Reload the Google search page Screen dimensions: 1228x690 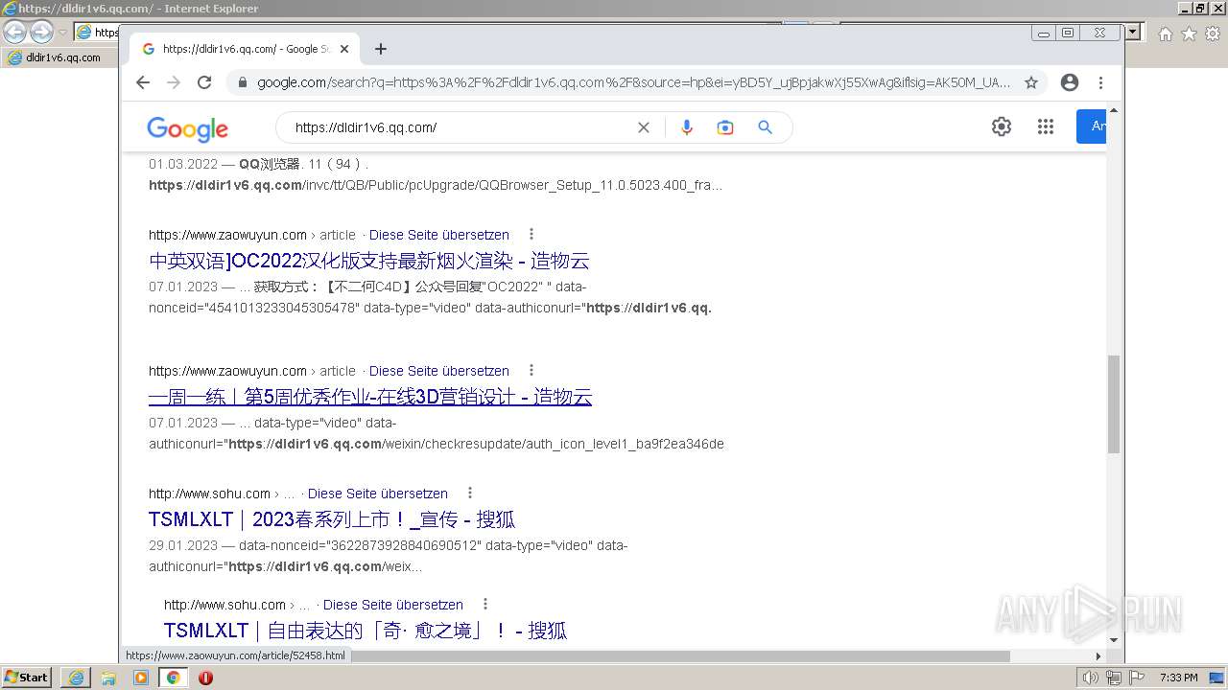pyautogui.click(x=204, y=82)
